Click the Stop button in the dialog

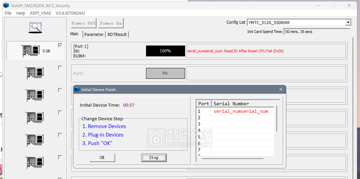[154, 158]
